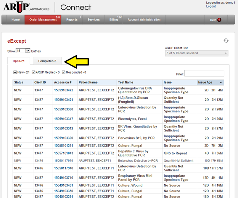The width and height of the screenshot is (238, 198).
Task: Open accession 15059103317
Action: click(64, 119)
